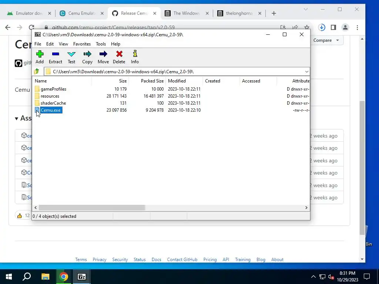Open the Info toolbar icon
The width and height of the screenshot is (379, 284).
pyautogui.click(x=135, y=54)
